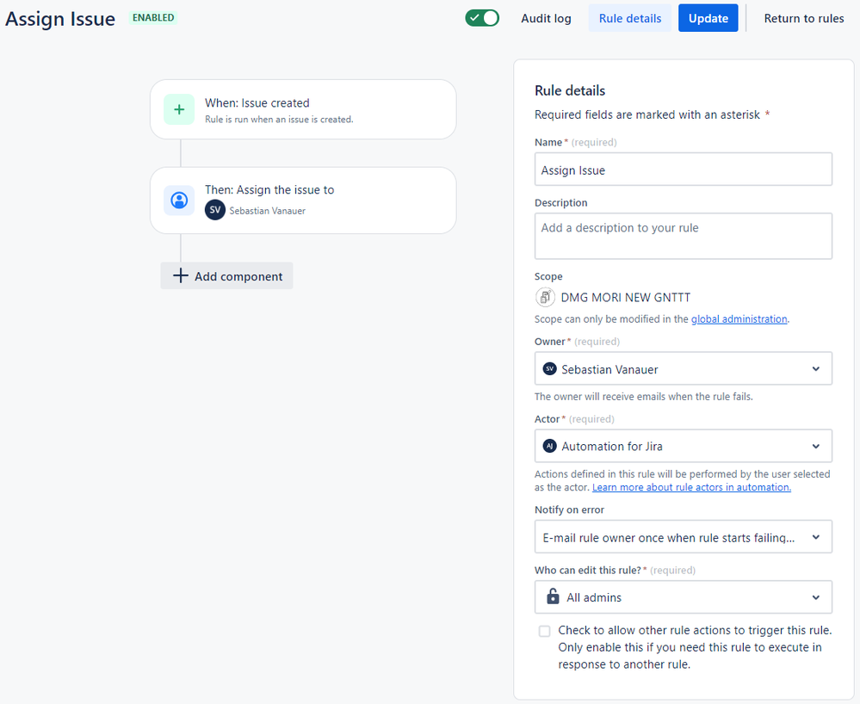Image resolution: width=860 pixels, height=704 pixels.
Task: Expand the Actor dropdown chevron
Action: [815, 447]
